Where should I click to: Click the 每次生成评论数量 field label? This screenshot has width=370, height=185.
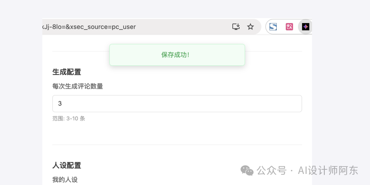[x=78, y=86]
